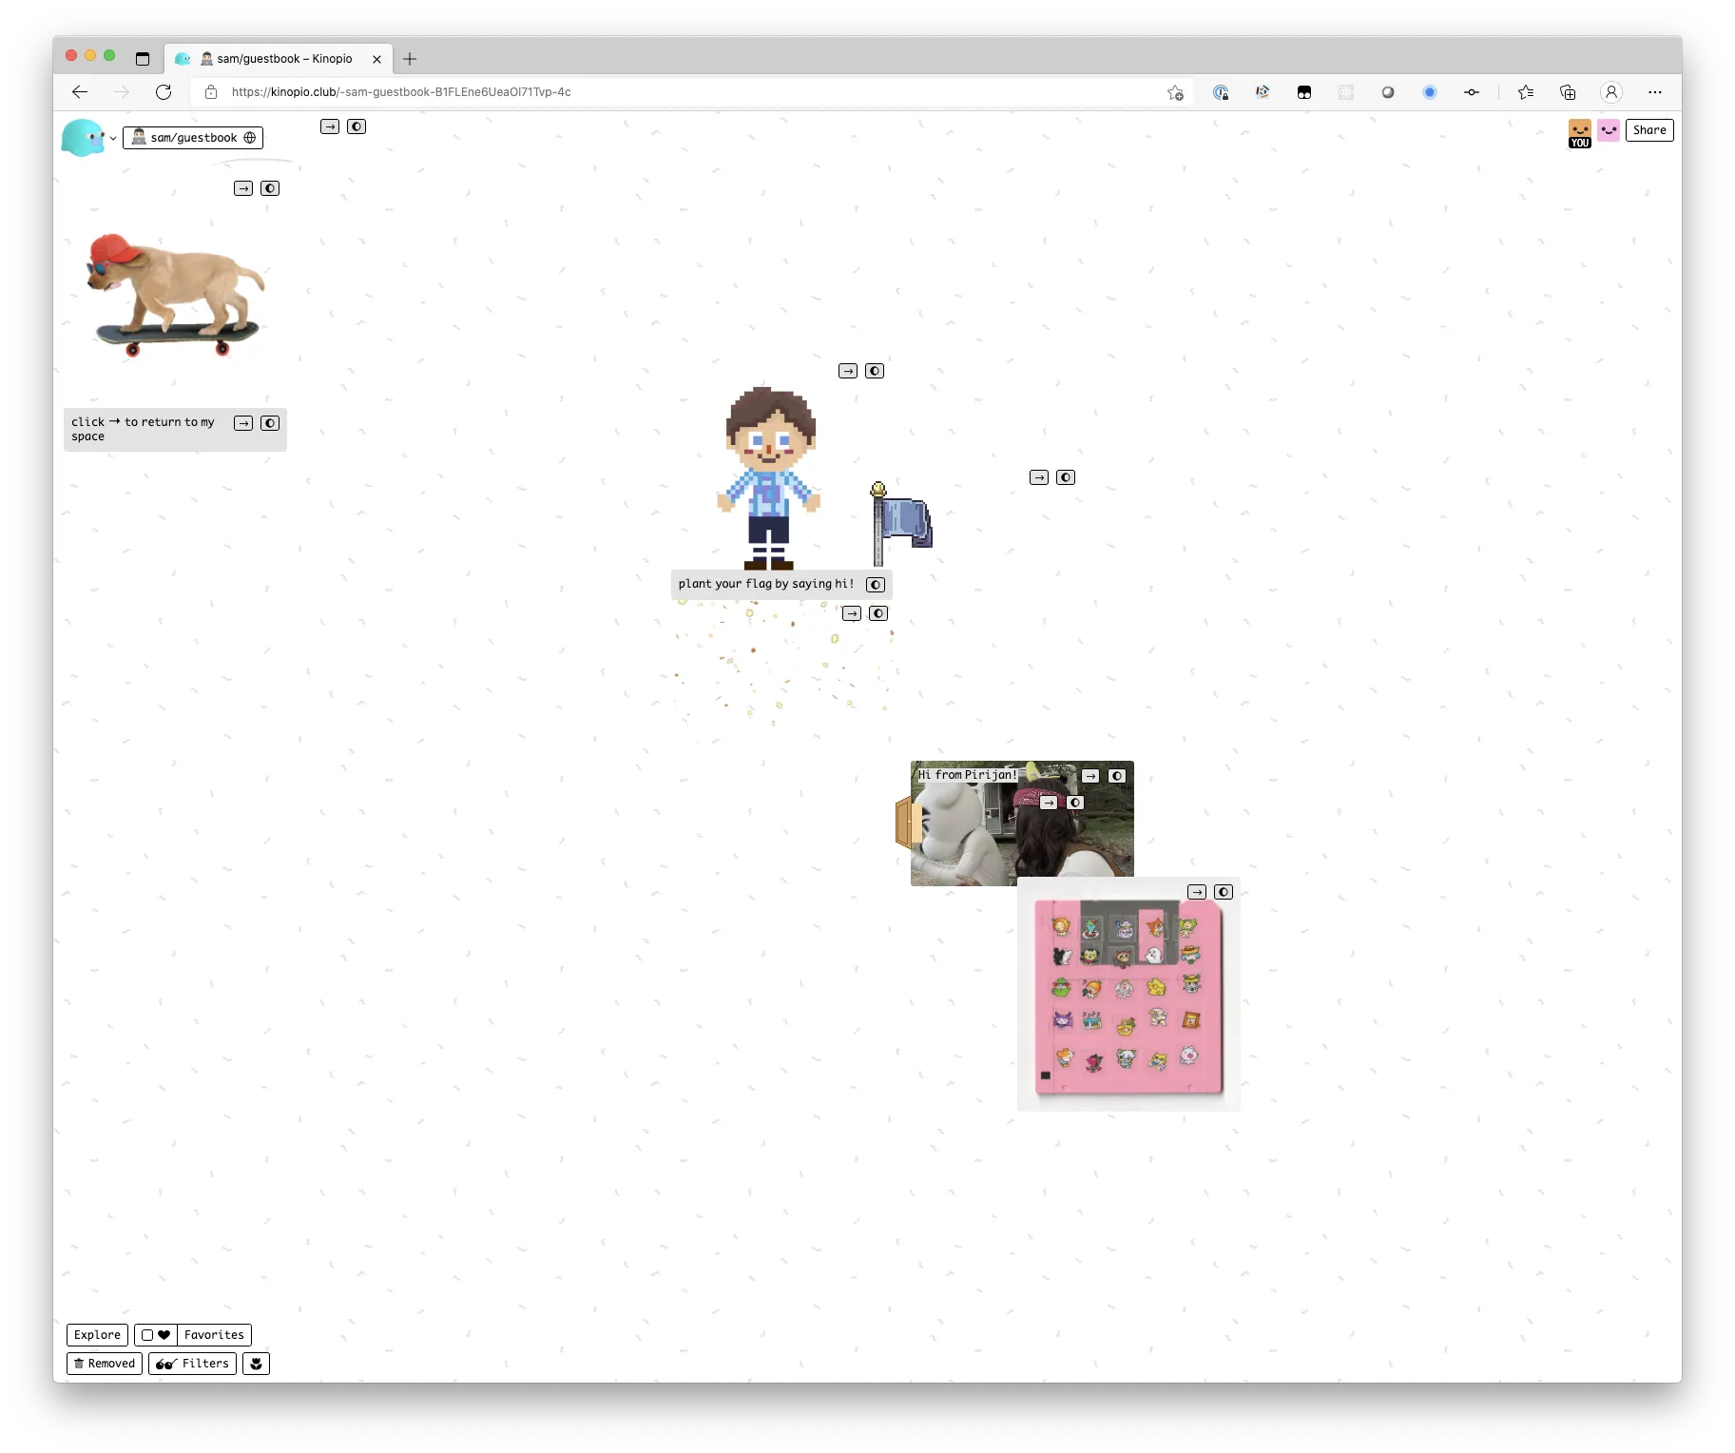Open the sam/guestbook space details
The image size is (1735, 1453).
[193, 138]
